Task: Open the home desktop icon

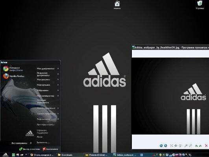Action: click(x=117, y=5)
